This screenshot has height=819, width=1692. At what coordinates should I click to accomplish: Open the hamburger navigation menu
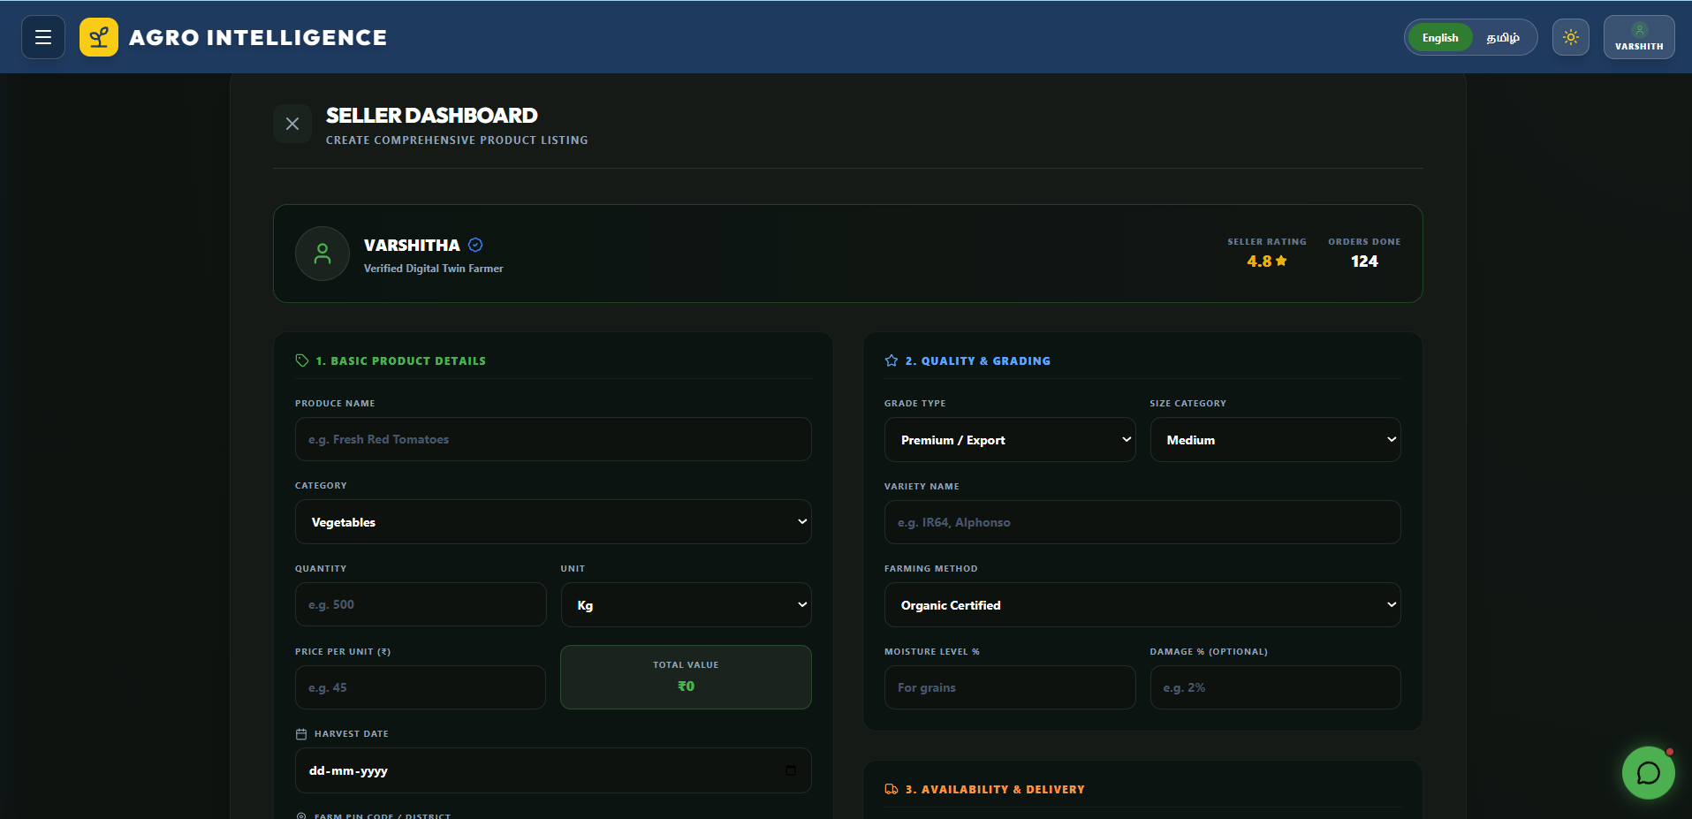tap(43, 37)
